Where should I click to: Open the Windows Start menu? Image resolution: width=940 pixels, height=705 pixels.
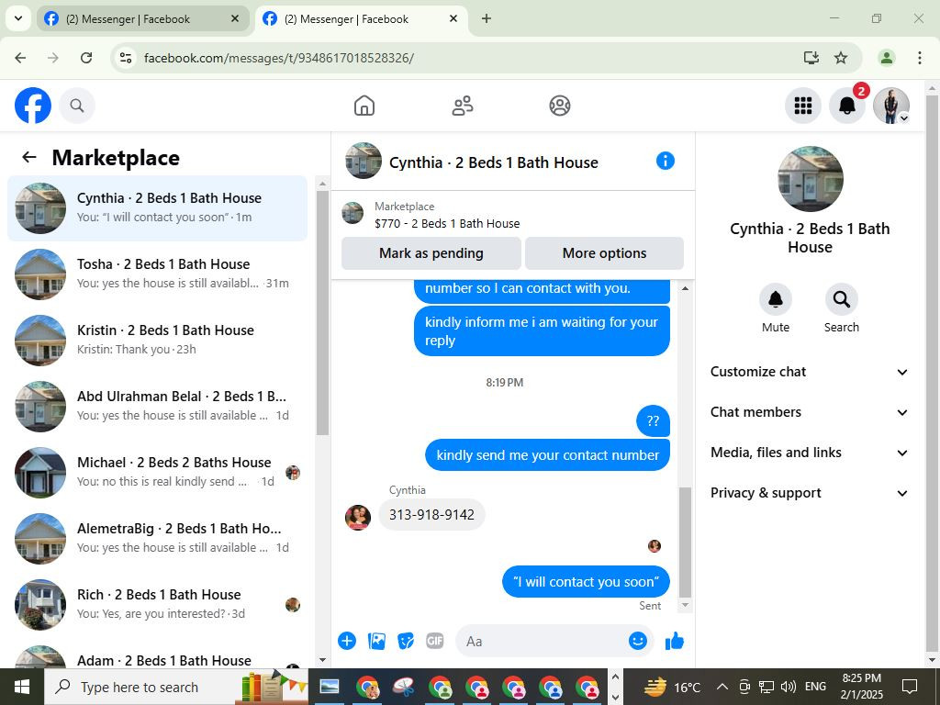22,687
